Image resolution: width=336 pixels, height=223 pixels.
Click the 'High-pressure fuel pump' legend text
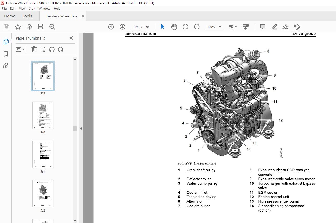[x=279, y=201]
